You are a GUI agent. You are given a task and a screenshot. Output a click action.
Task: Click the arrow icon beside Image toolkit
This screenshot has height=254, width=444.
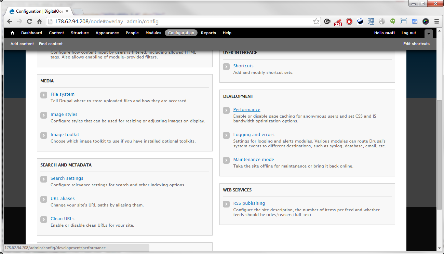click(x=44, y=135)
